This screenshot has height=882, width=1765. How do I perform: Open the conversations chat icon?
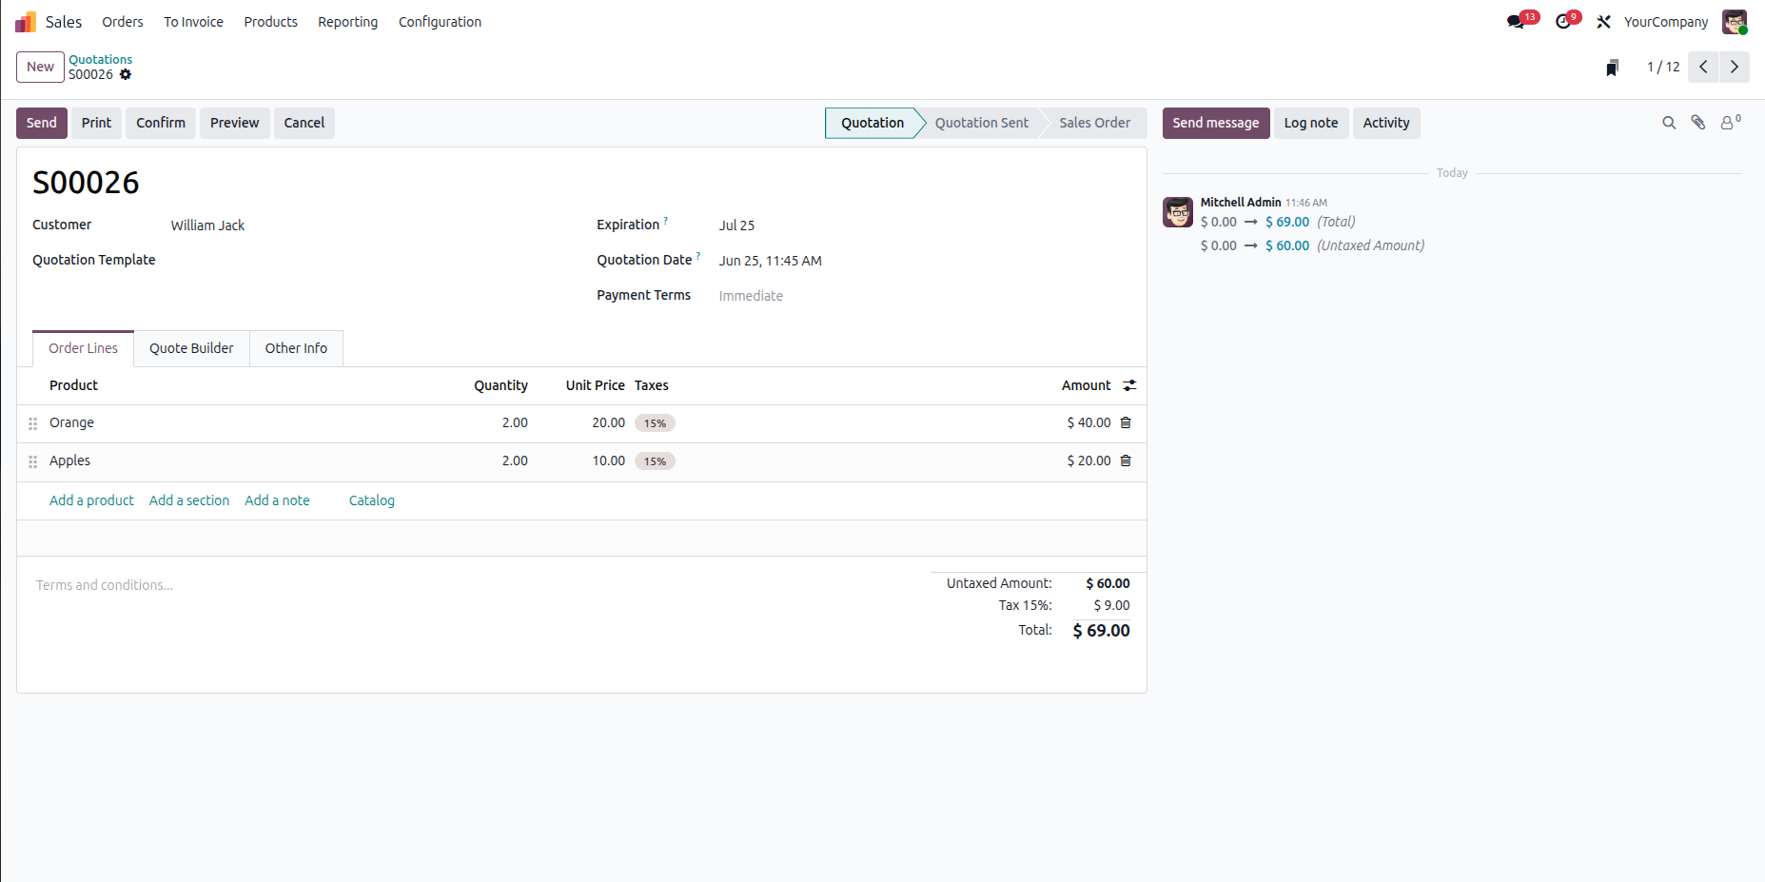click(x=1517, y=22)
